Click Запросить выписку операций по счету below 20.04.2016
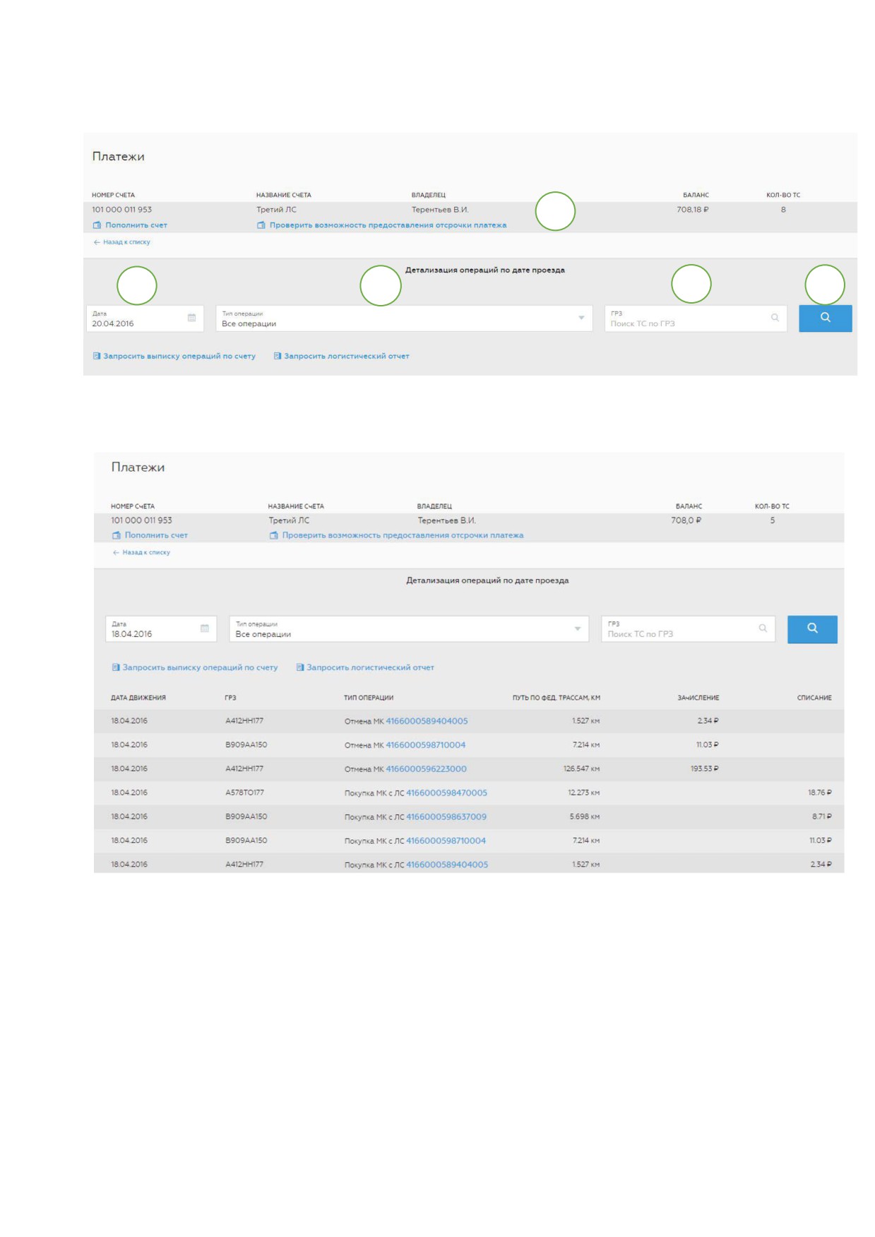 point(179,356)
